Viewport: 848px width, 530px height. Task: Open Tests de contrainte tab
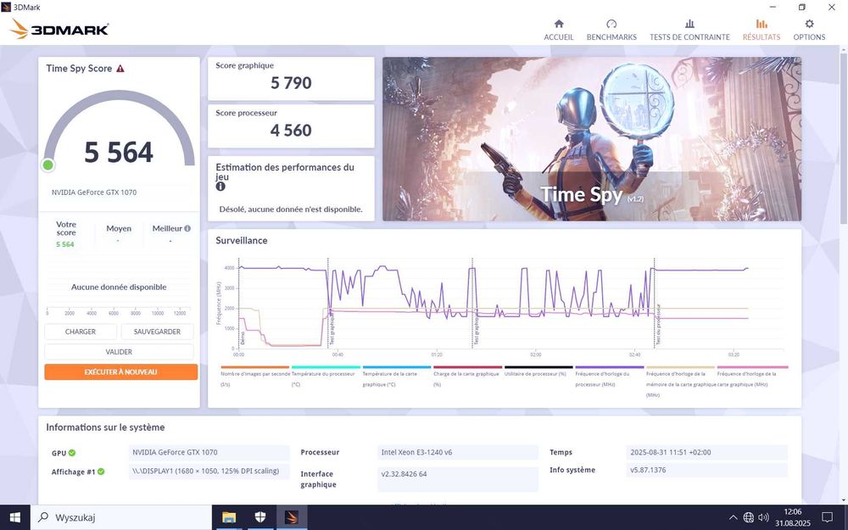pyautogui.click(x=689, y=31)
